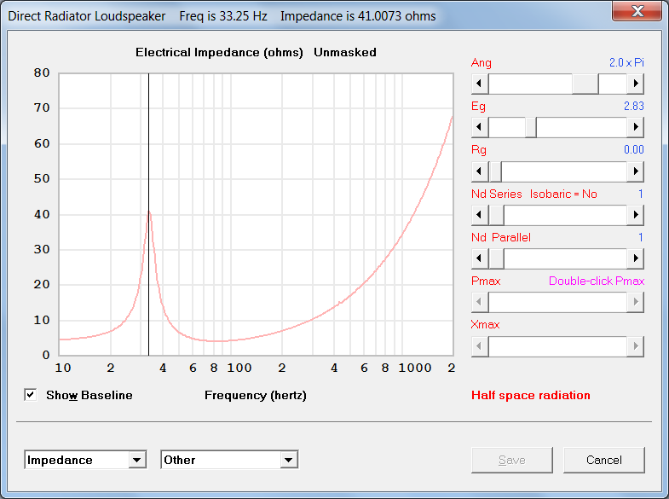Viewport: 669px width, 499px height.
Task: Click the Half space radiation text
Action: [531, 395]
